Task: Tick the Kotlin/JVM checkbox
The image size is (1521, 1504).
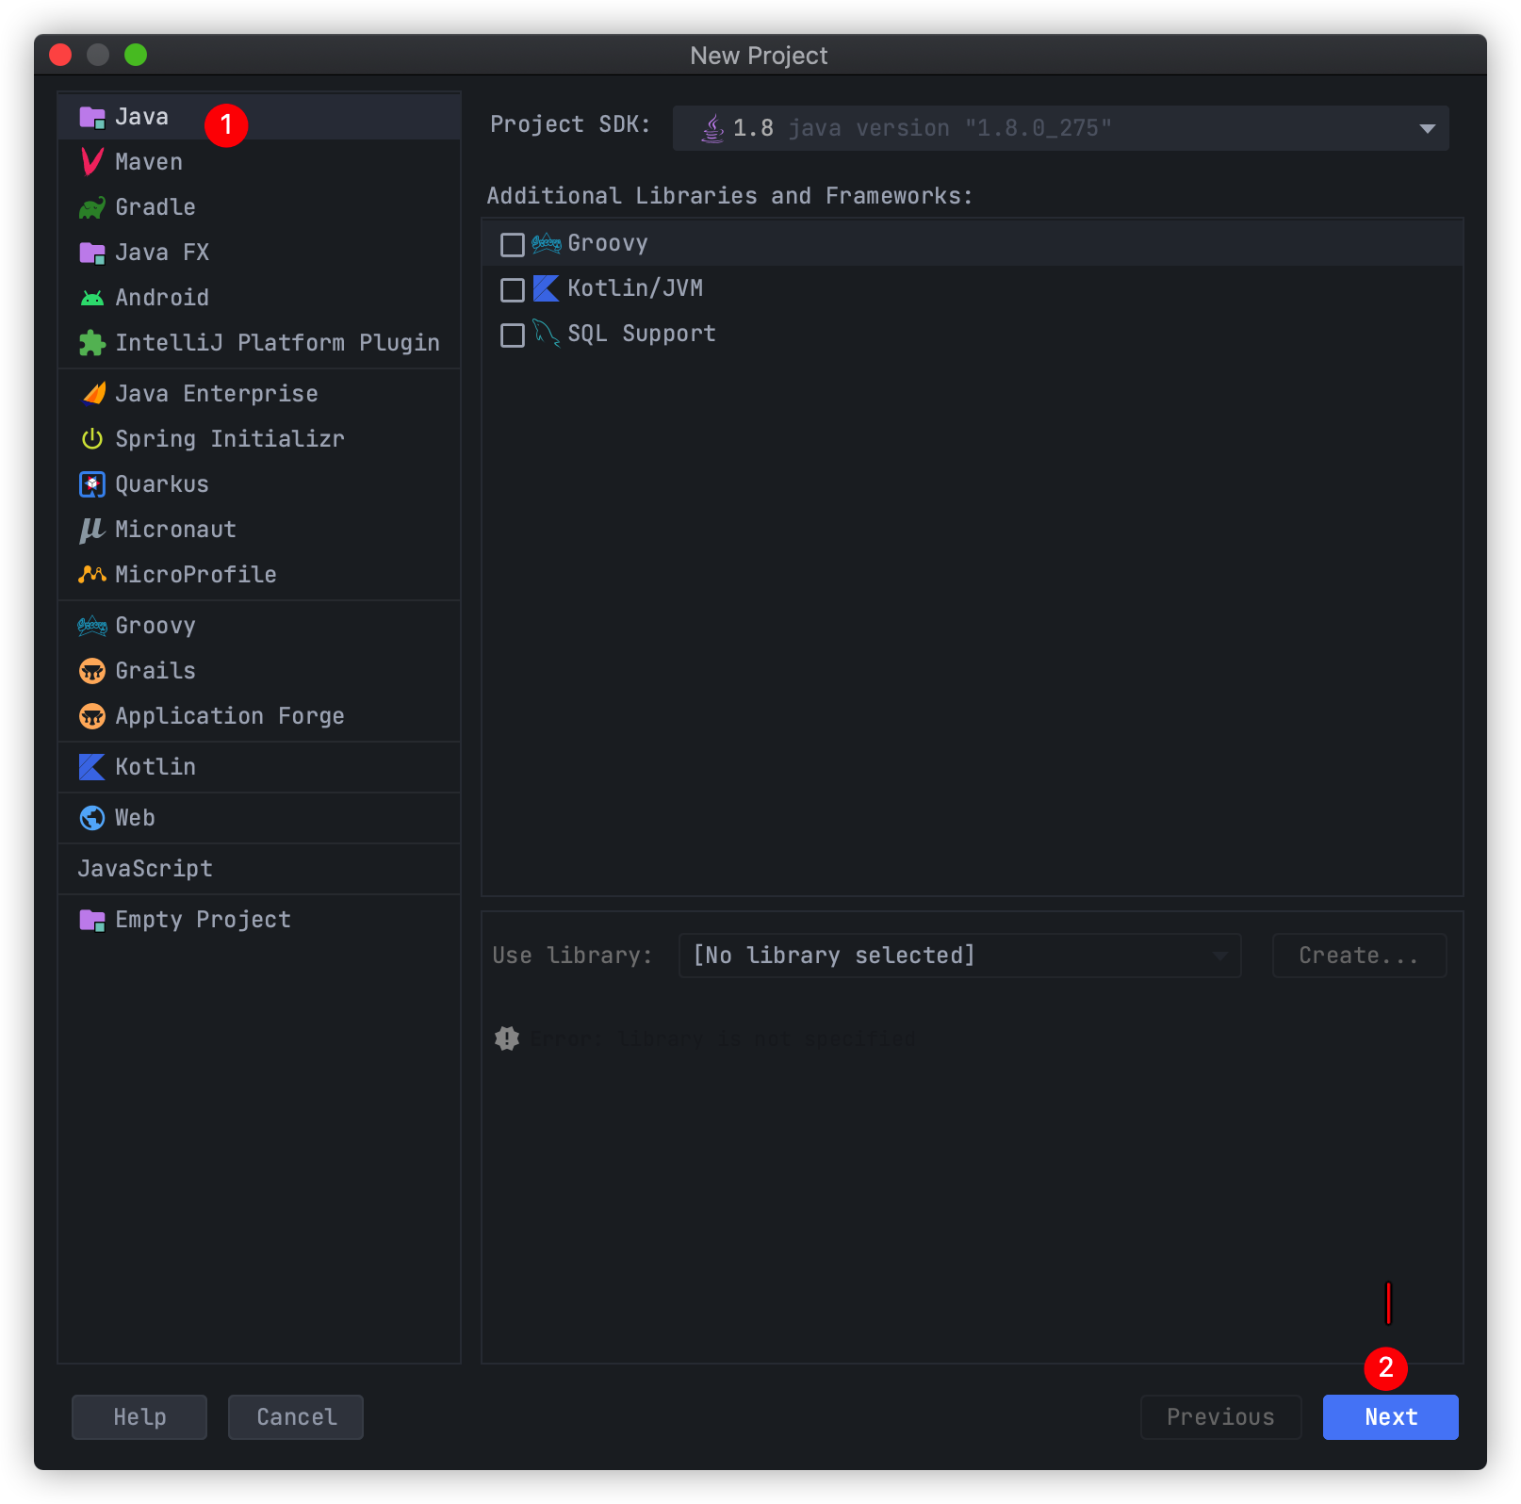Action: 513,289
